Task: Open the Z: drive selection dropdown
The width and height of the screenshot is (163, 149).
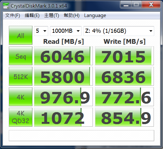Action: click(x=119, y=31)
